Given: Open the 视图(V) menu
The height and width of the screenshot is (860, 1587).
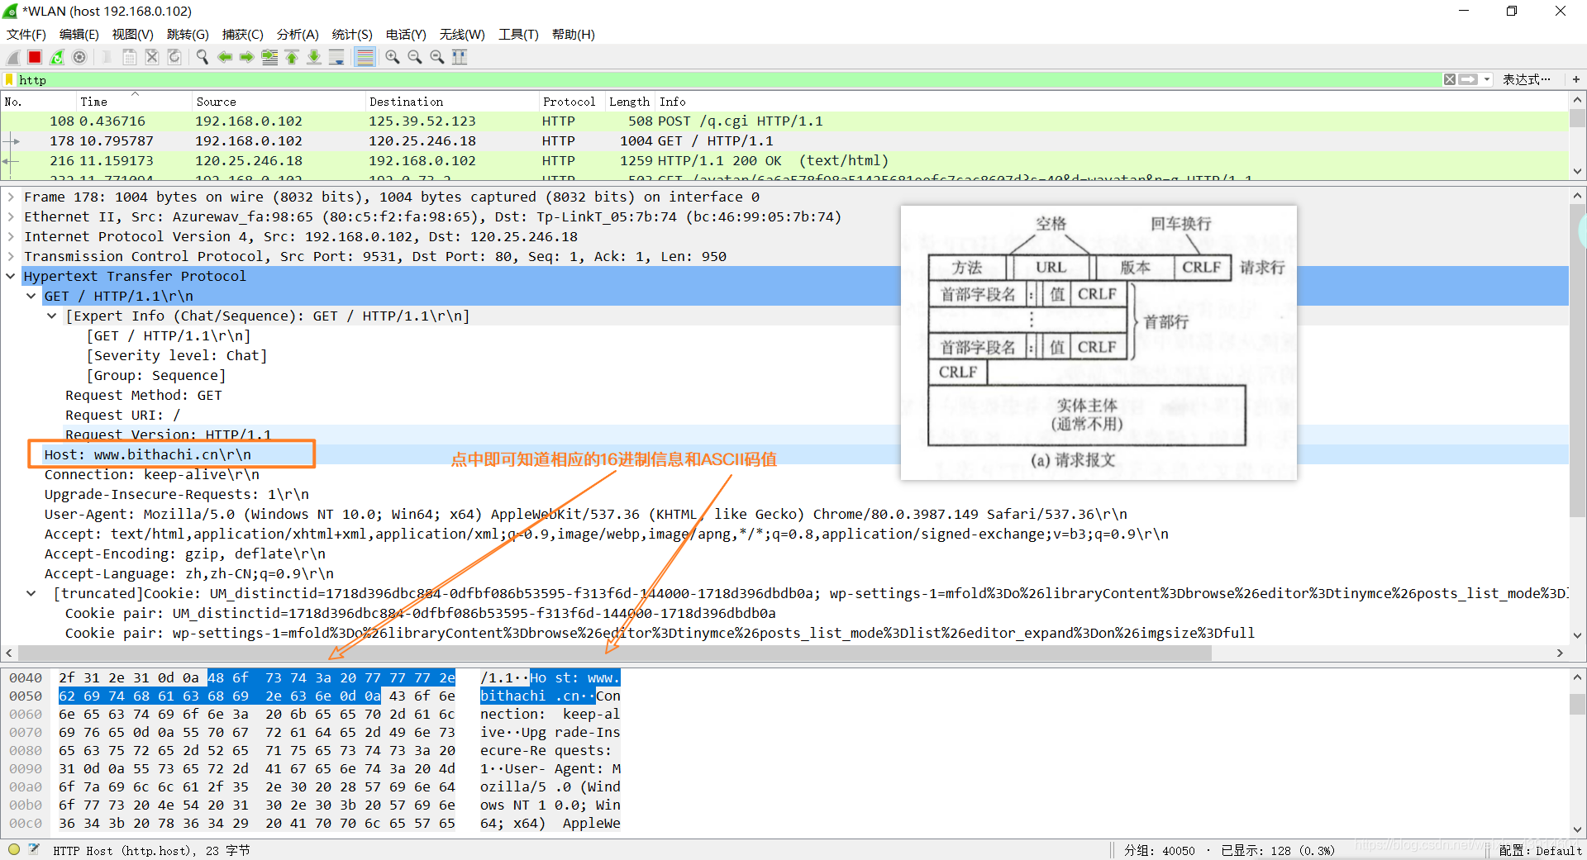Looking at the screenshot, I should click(133, 34).
